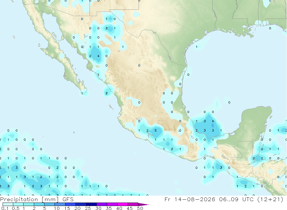Viewport: 287px width, 210px height.
Task: Select the lightest 0.1–0.5 mm legend swatch
Action: 8,204
